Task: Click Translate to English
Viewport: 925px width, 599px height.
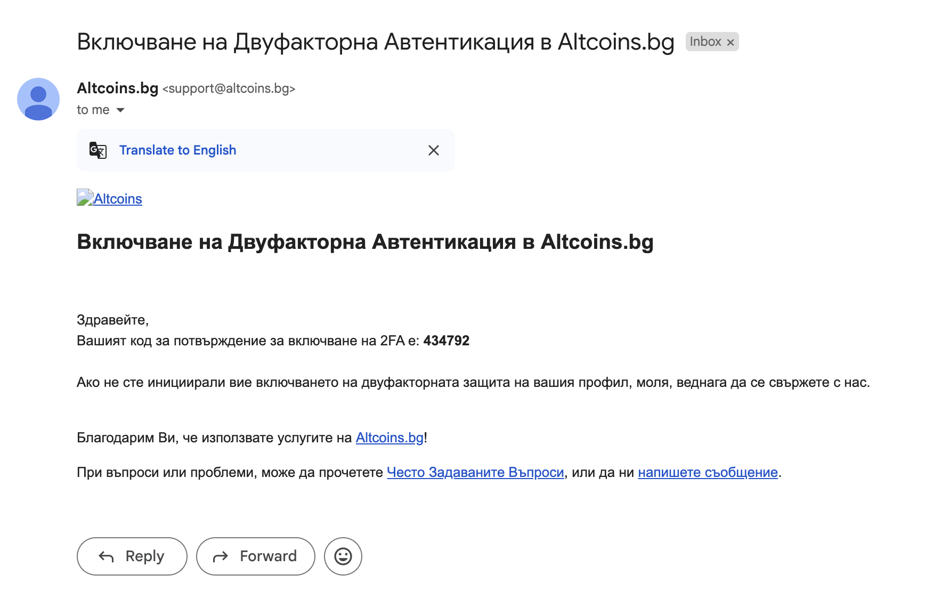Action: click(177, 150)
